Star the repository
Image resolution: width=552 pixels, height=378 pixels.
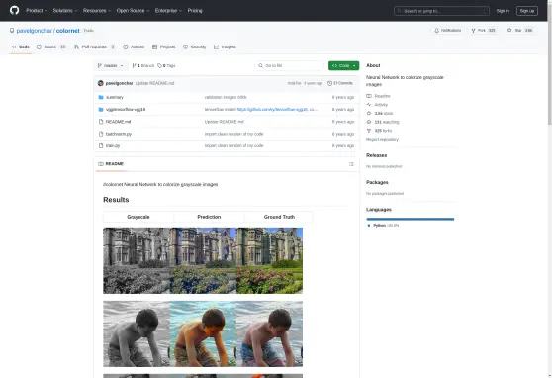tap(520, 31)
